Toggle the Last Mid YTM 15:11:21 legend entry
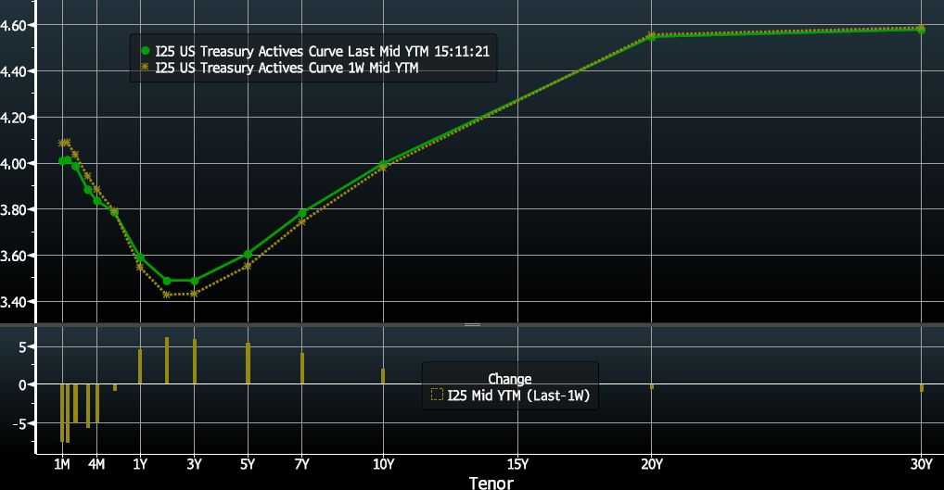Screen dimensions: 944x490 [x=322, y=50]
